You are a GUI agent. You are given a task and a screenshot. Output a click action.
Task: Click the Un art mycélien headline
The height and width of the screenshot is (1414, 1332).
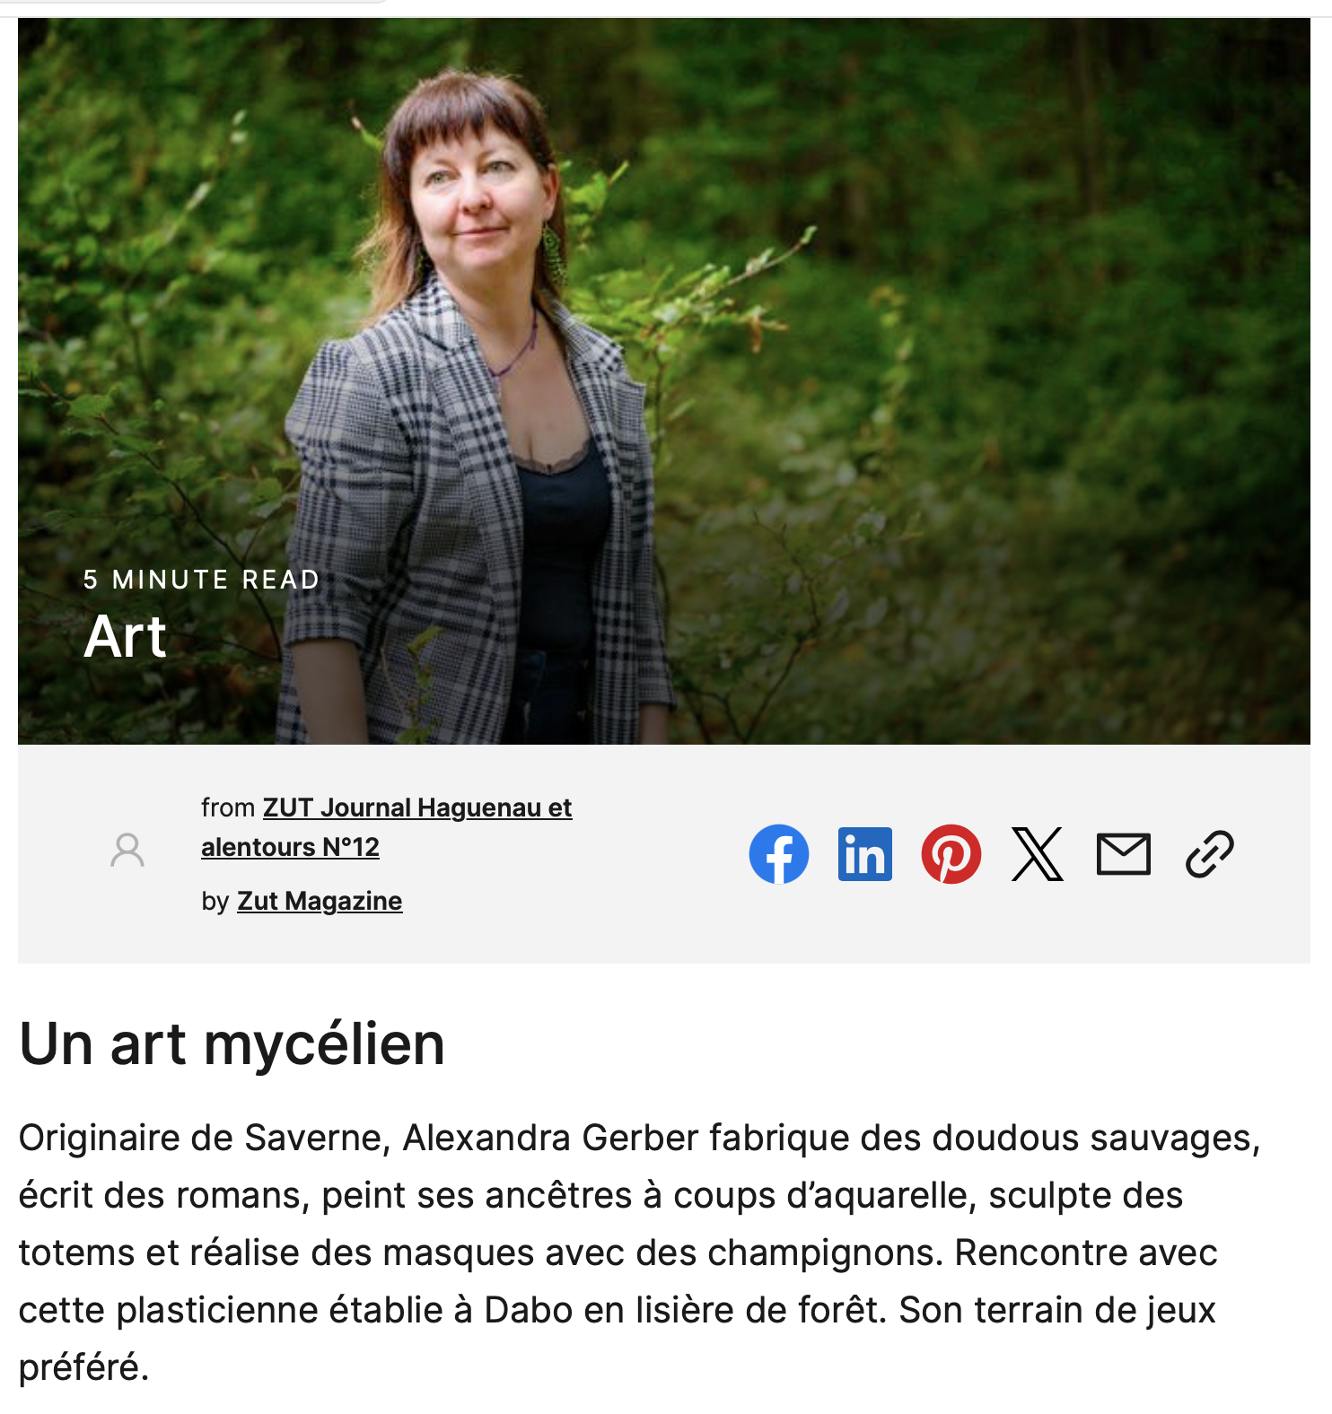[232, 1044]
